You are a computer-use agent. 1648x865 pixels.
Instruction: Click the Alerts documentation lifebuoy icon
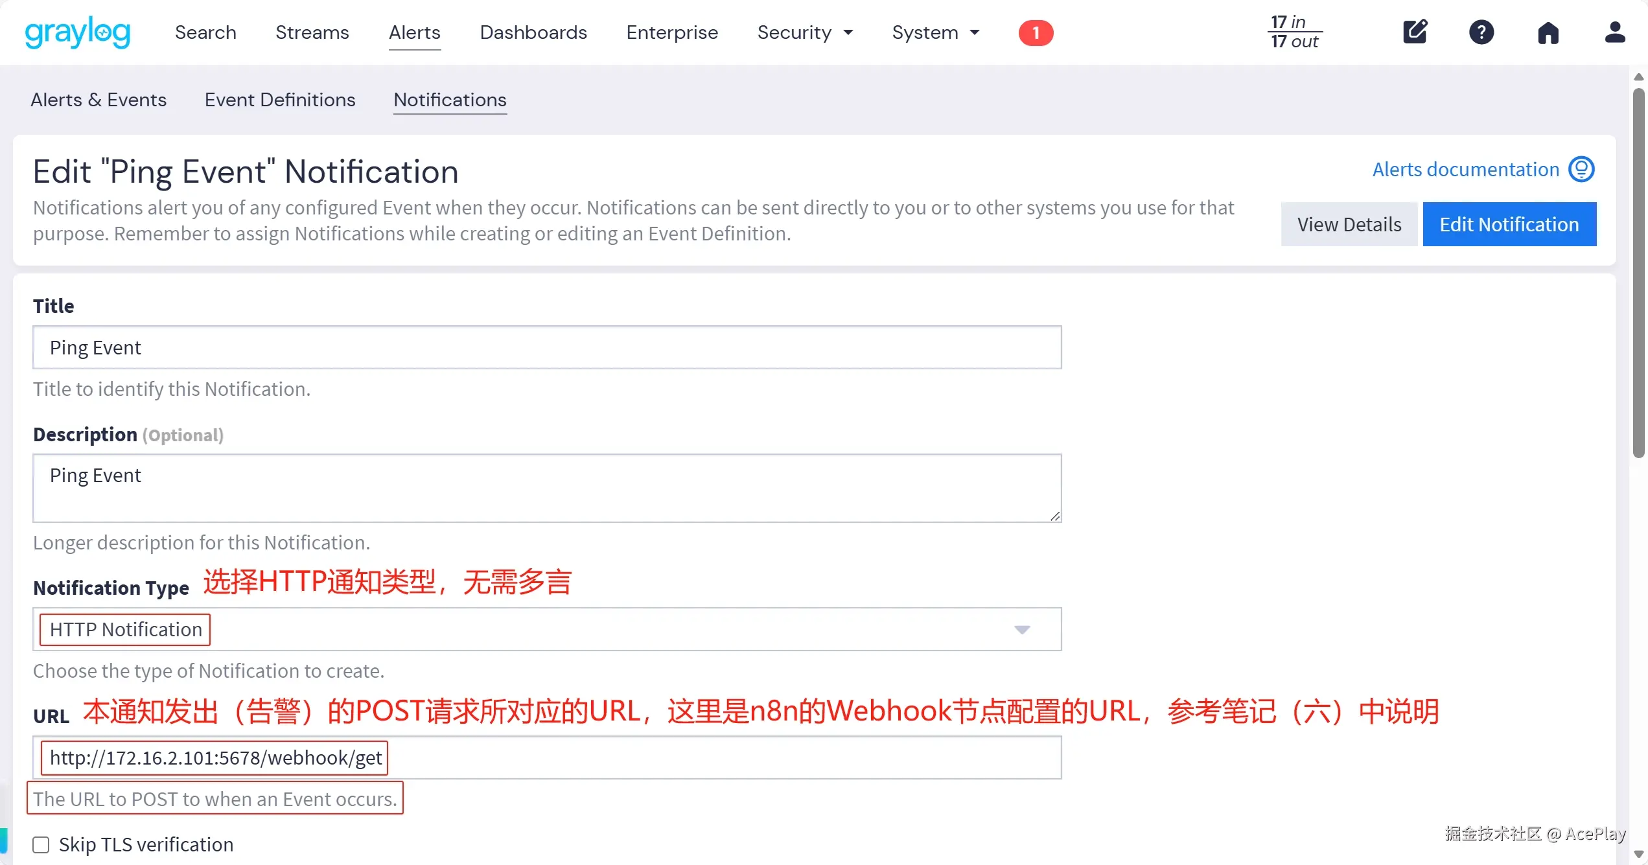point(1583,168)
